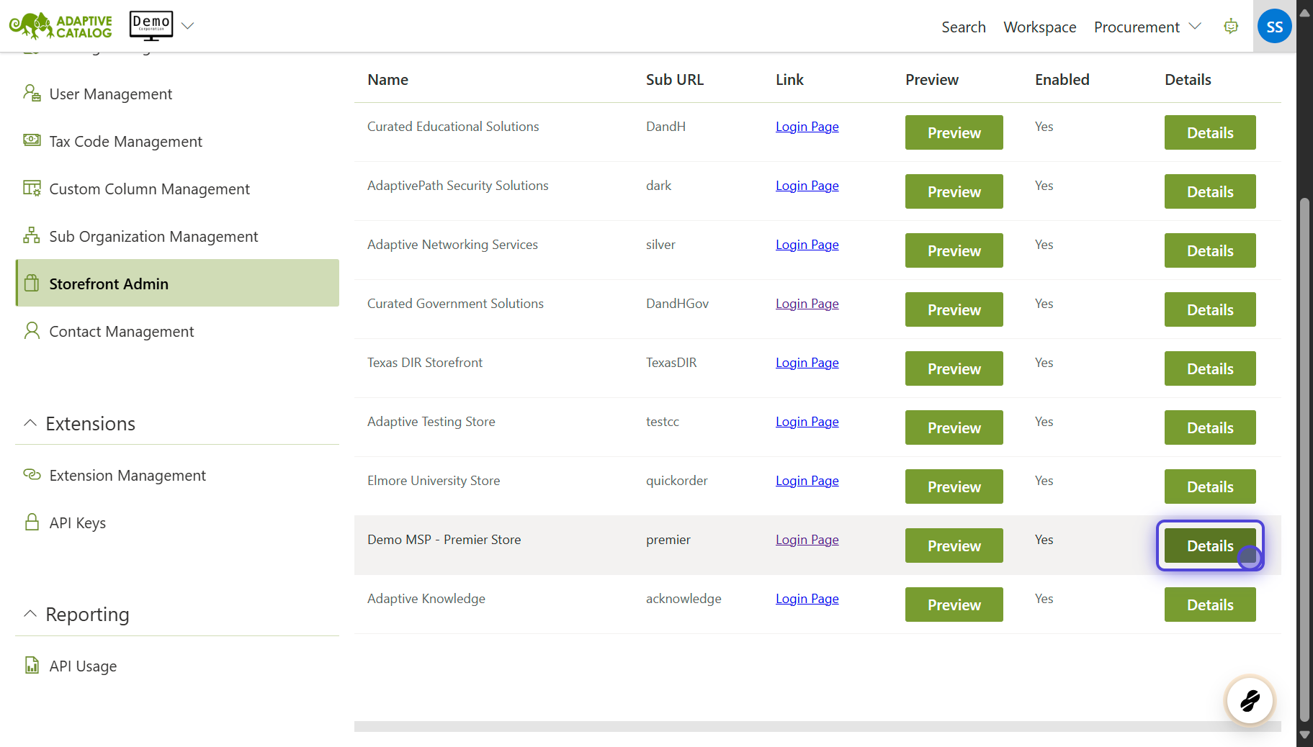Open Details for Texas DIR Storefront
This screenshot has width=1313, height=747.
[x=1210, y=368]
